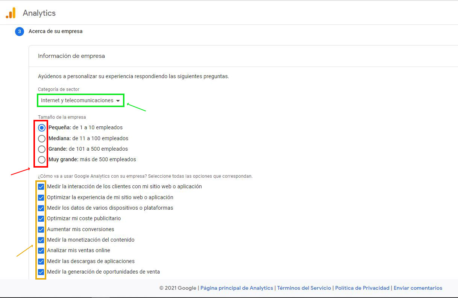Uncheck Optimizar la experiencia de mi sitio web
Viewport: 458px width, 298px height.
tap(41, 197)
